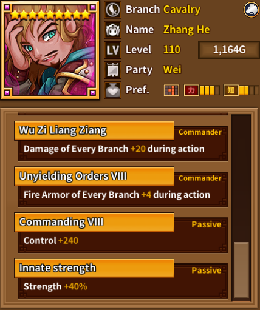
Task: Click the Zhang He name text
Action: [x=186, y=30]
